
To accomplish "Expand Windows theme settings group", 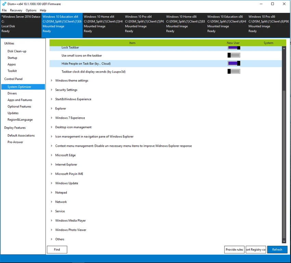I will (52, 81).
